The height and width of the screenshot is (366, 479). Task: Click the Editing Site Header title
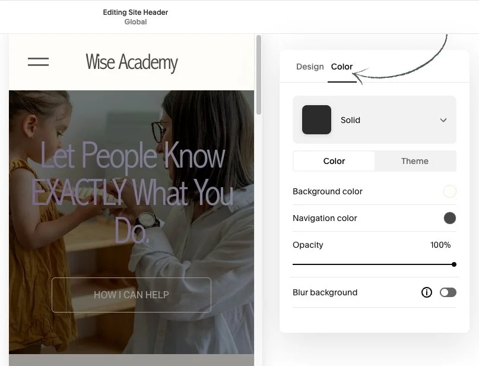135,12
